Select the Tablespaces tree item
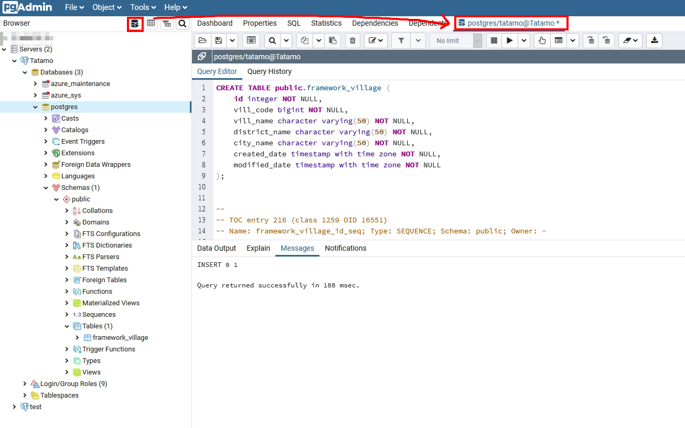The height and width of the screenshot is (428, 685). (x=59, y=395)
